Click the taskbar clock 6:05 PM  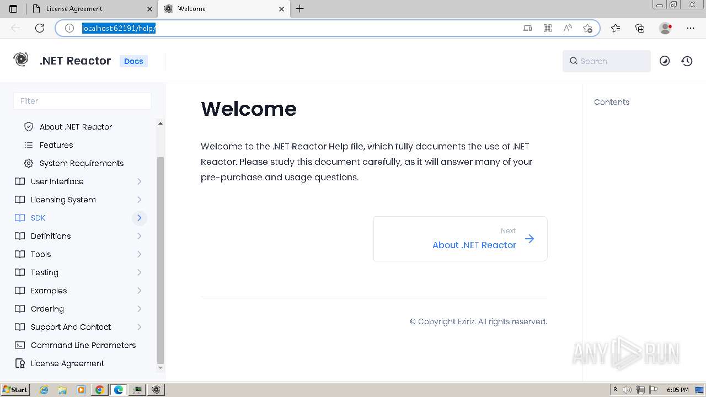coord(677,390)
